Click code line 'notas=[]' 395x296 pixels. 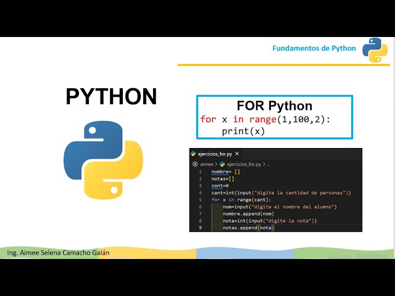223,179
